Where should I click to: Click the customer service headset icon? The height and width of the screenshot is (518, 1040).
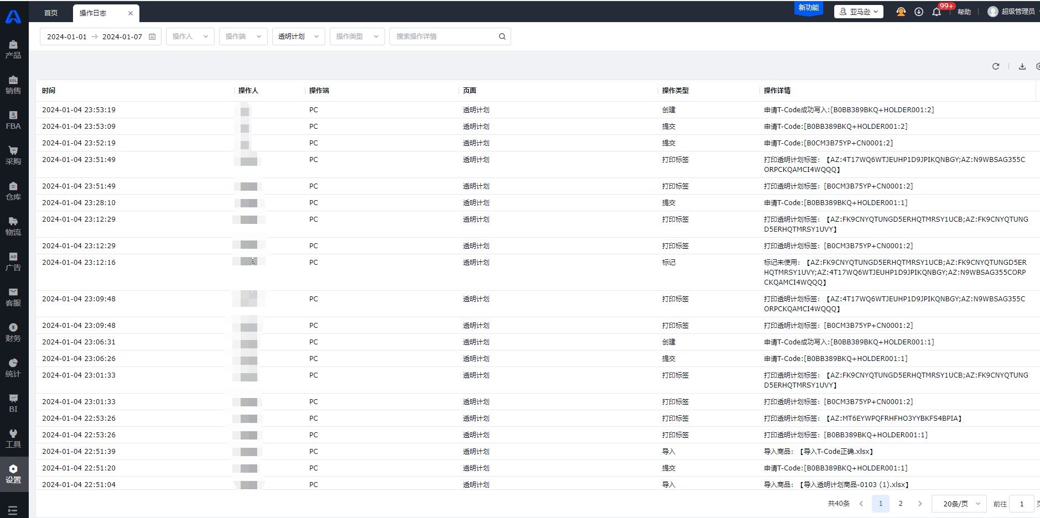(x=901, y=12)
